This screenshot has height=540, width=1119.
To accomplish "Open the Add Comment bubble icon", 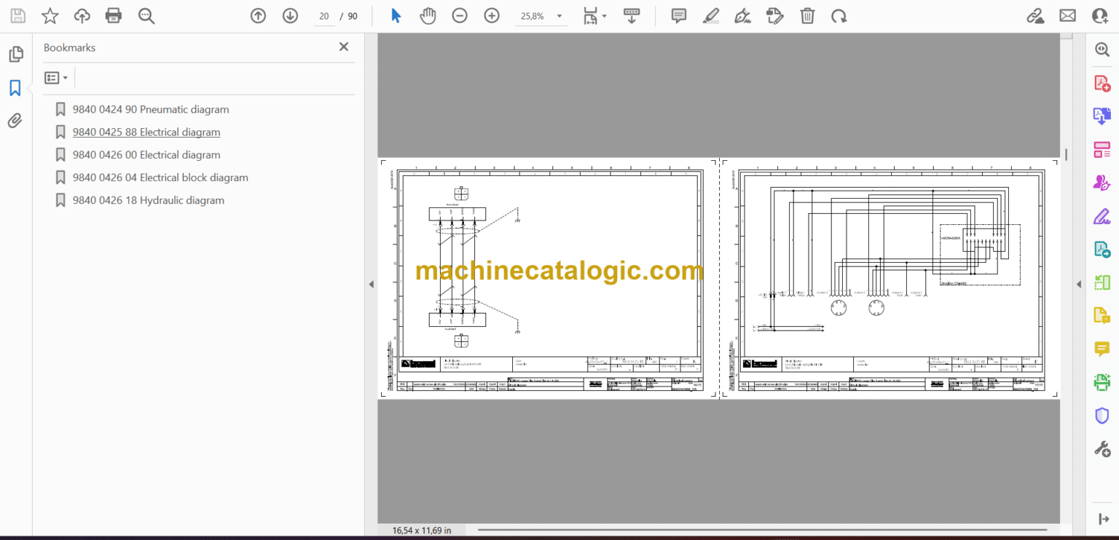I will click(678, 15).
